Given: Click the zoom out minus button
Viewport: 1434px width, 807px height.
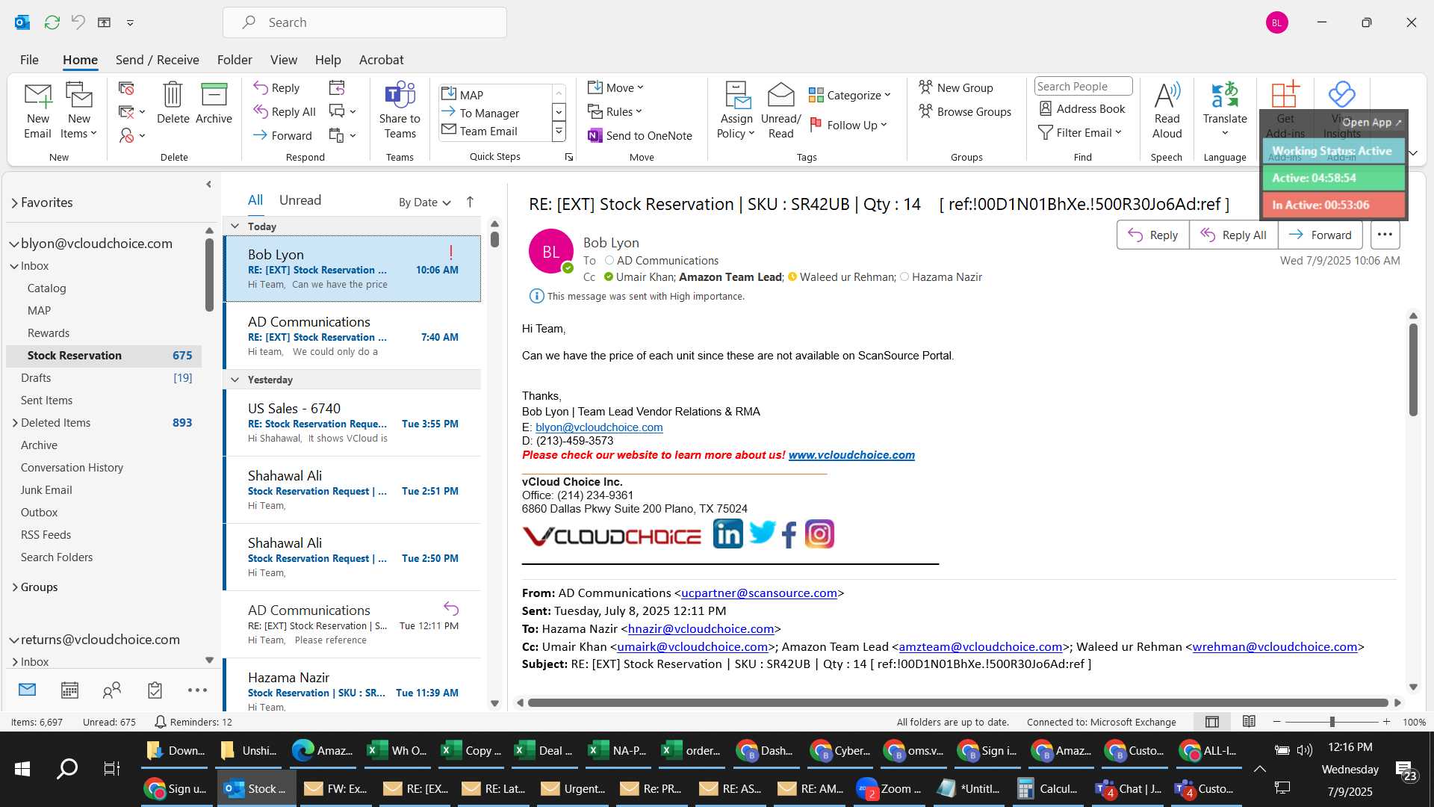Looking at the screenshot, I should click(1276, 722).
